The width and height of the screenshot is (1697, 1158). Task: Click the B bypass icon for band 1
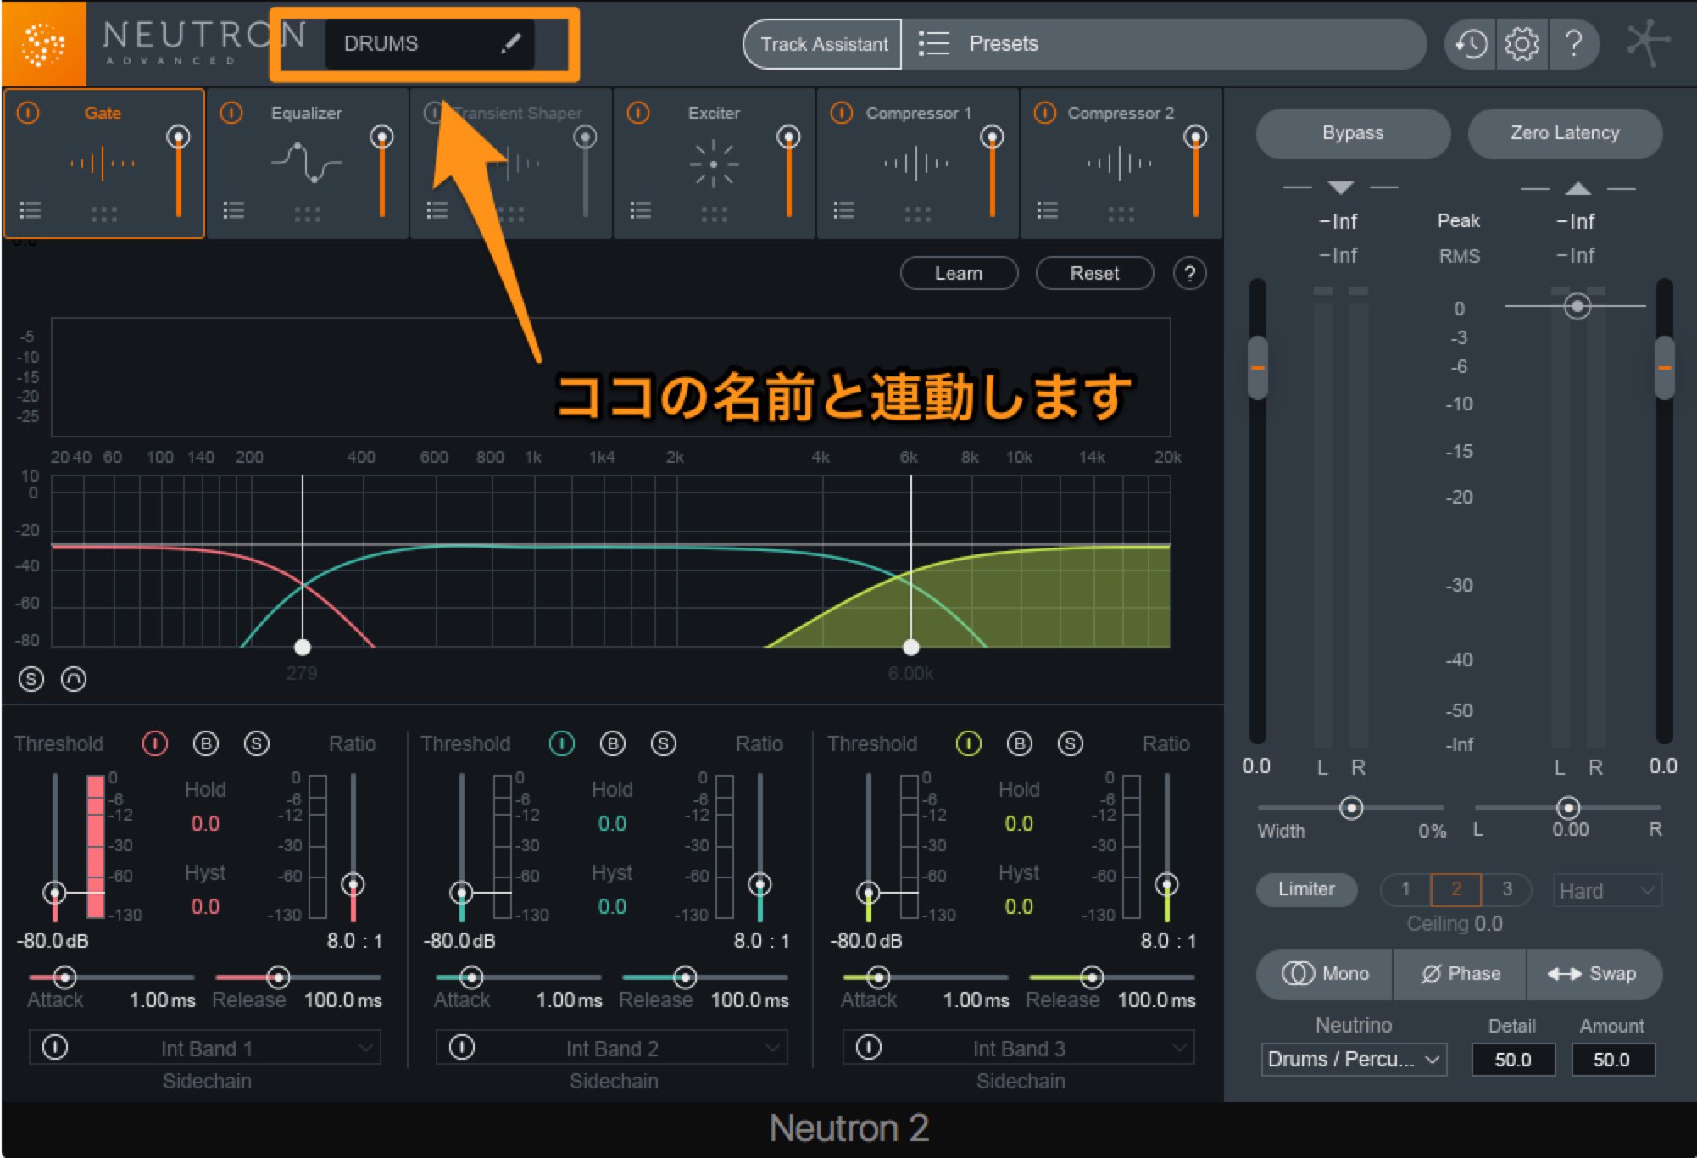click(x=206, y=743)
